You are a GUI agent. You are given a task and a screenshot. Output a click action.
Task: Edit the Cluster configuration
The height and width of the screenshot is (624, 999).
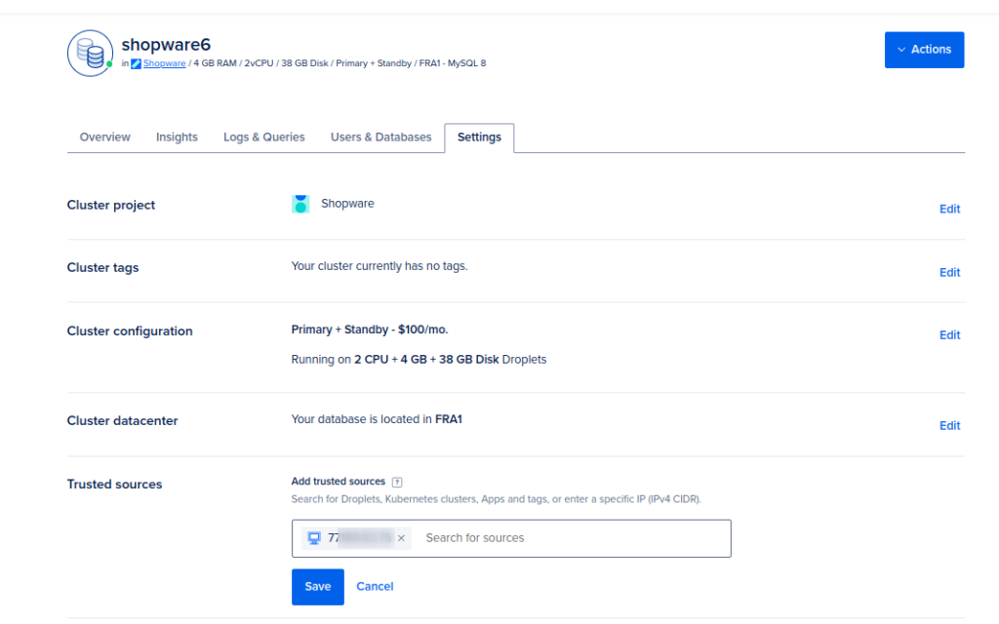point(949,335)
